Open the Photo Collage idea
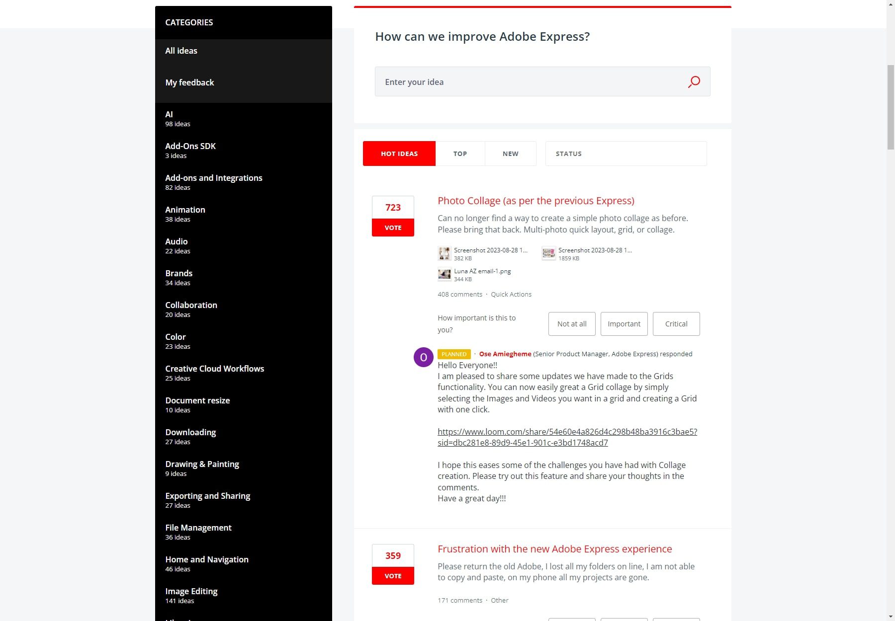 (x=536, y=201)
